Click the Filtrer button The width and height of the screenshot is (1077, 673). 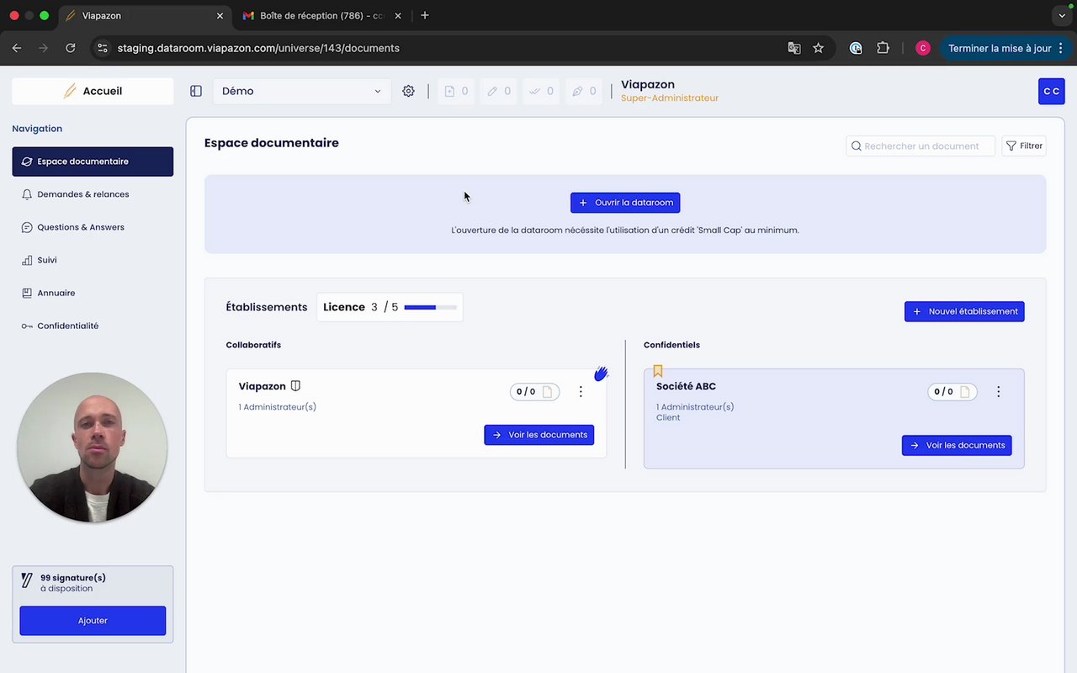pyautogui.click(x=1024, y=146)
